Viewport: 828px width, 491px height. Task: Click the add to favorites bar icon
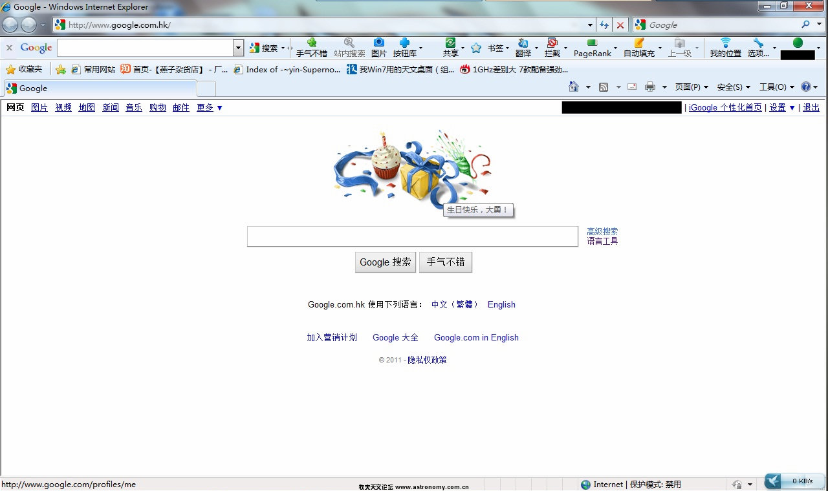[61, 69]
